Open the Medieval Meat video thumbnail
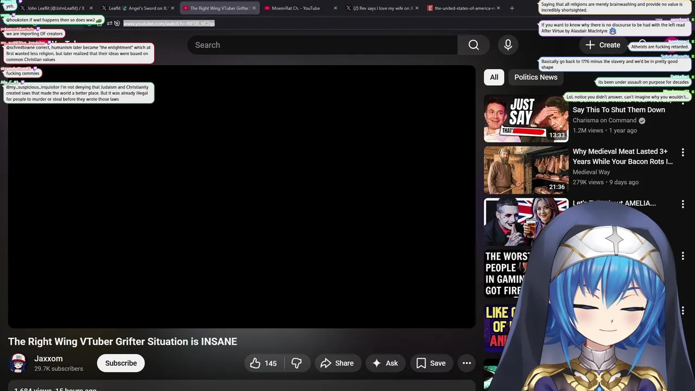695x391 pixels. [x=526, y=171]
